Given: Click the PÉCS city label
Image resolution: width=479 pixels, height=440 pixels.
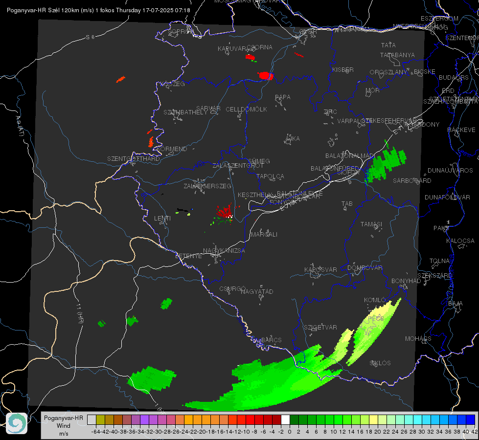Looking at the screenshot, I should tap(376, 318).
